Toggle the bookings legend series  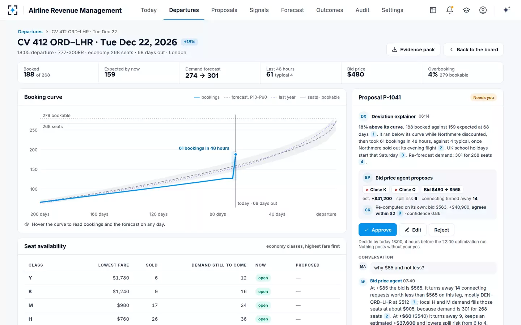pyautogui.click(x=207, y=97)
